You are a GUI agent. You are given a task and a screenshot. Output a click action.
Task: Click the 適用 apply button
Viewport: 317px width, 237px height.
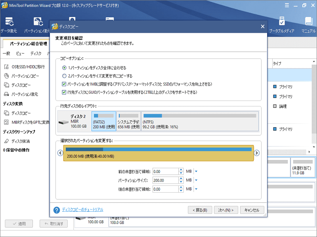tap(19, 224)
